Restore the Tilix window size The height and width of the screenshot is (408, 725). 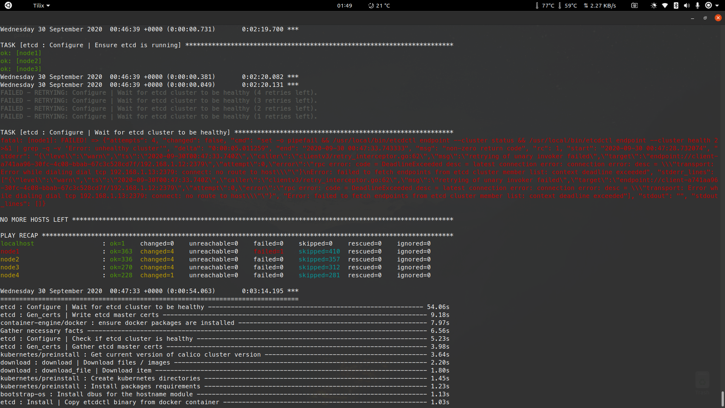coord(705,18)
